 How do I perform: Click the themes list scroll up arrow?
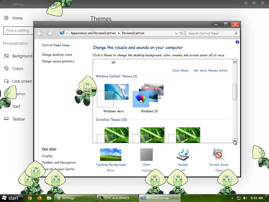coord(235,62)
